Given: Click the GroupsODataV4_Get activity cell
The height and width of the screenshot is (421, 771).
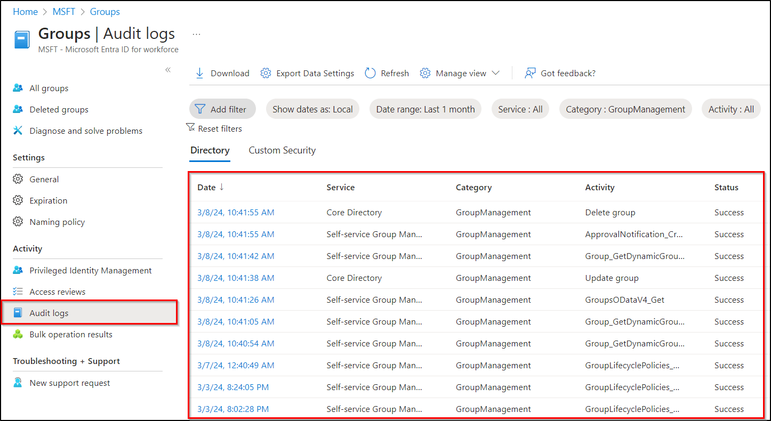Looking at the screenshot, I should [624, 299].
